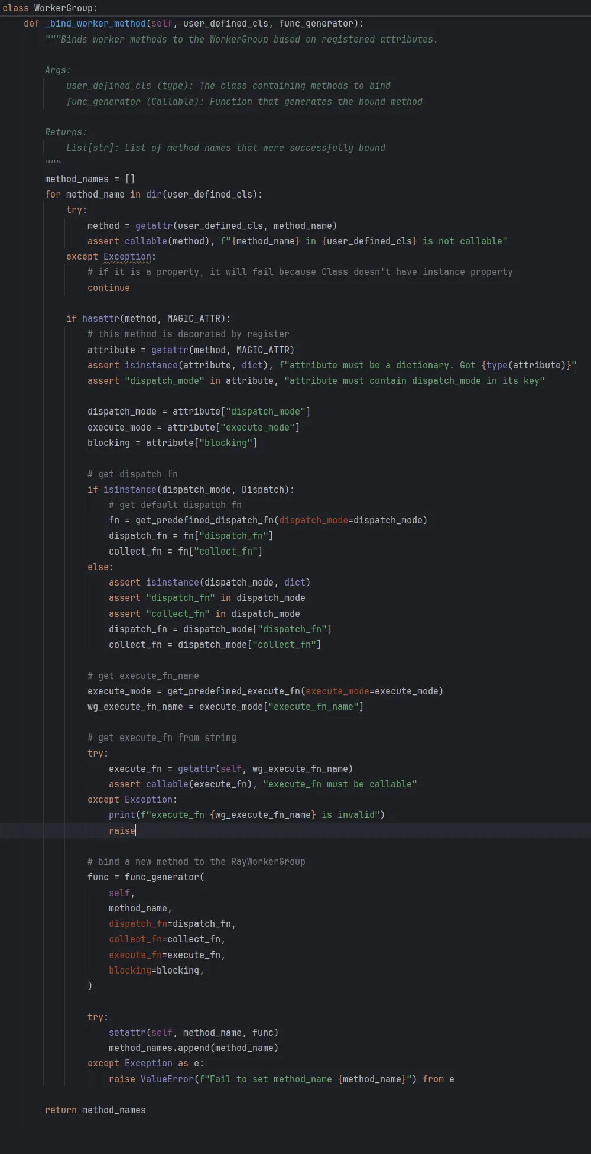Click line "attribute = getattr(method, MAGIC_ATTR)"
The height and width of the screenshot is (1154, 591).
191,350
